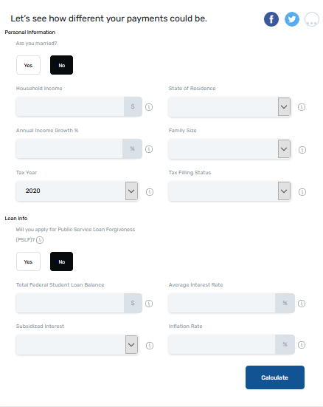Image resolution: width=323 pixels, height=407 pixels.
Task: Open State of Residence dropdown
Action: pyautogui.click(x=229, y=107)
